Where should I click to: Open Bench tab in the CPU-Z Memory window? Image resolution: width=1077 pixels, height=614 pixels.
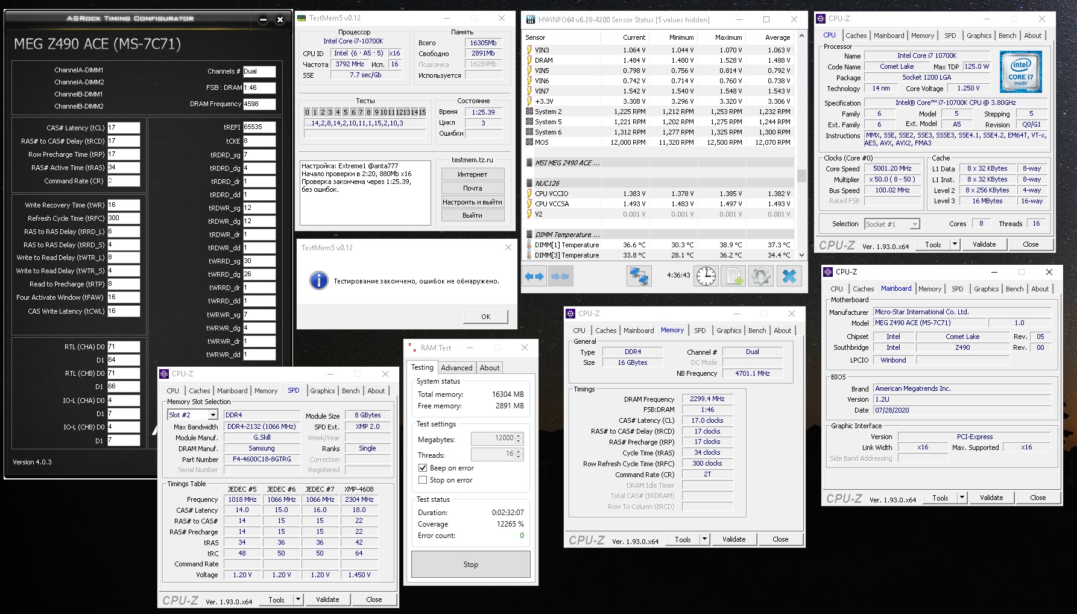757,331
